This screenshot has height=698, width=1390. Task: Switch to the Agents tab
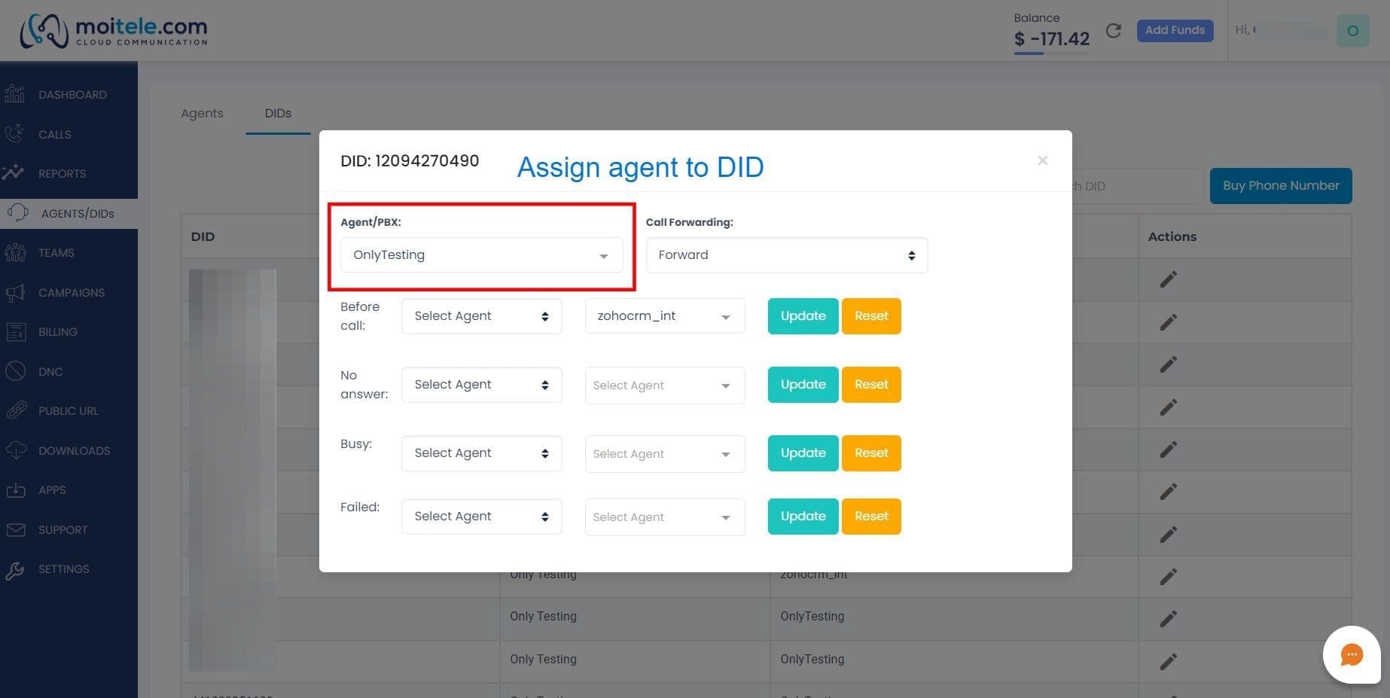202,113
